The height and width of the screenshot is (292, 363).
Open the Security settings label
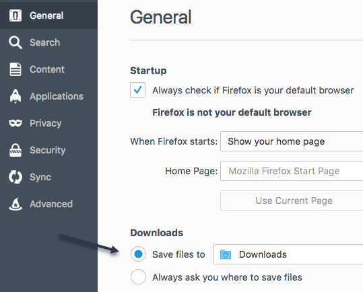pyautogui.click(x=47, y=150)
